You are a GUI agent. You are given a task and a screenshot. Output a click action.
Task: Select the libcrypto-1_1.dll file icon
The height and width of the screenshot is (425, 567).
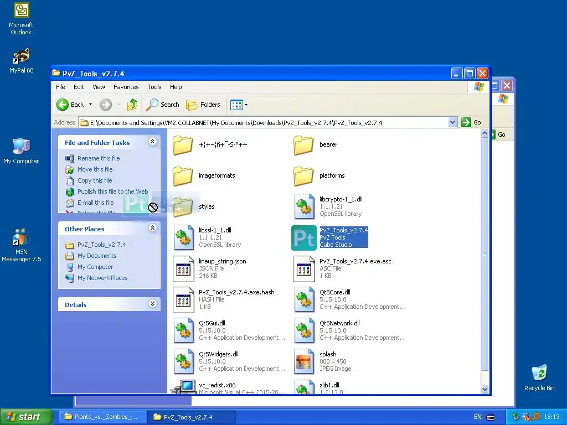coord(304,206)
